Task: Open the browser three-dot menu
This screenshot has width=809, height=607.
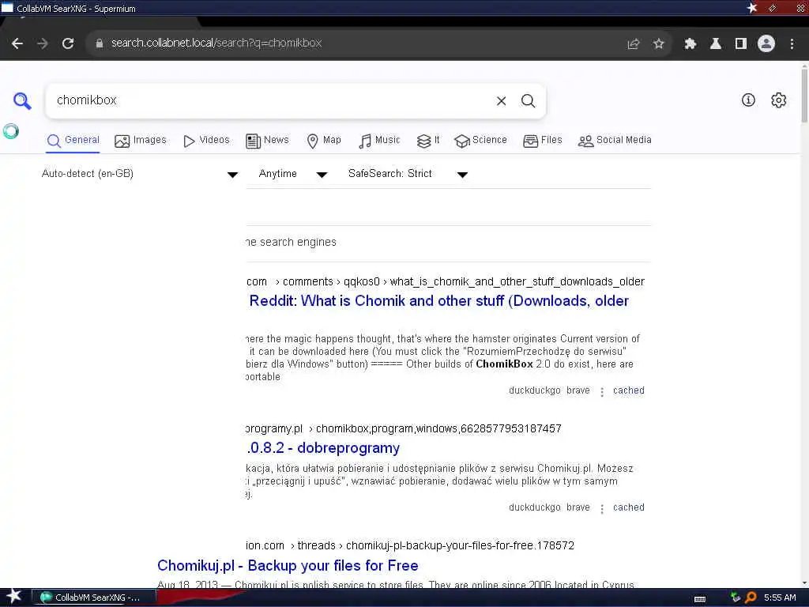Action: click(x=792, y=44)
